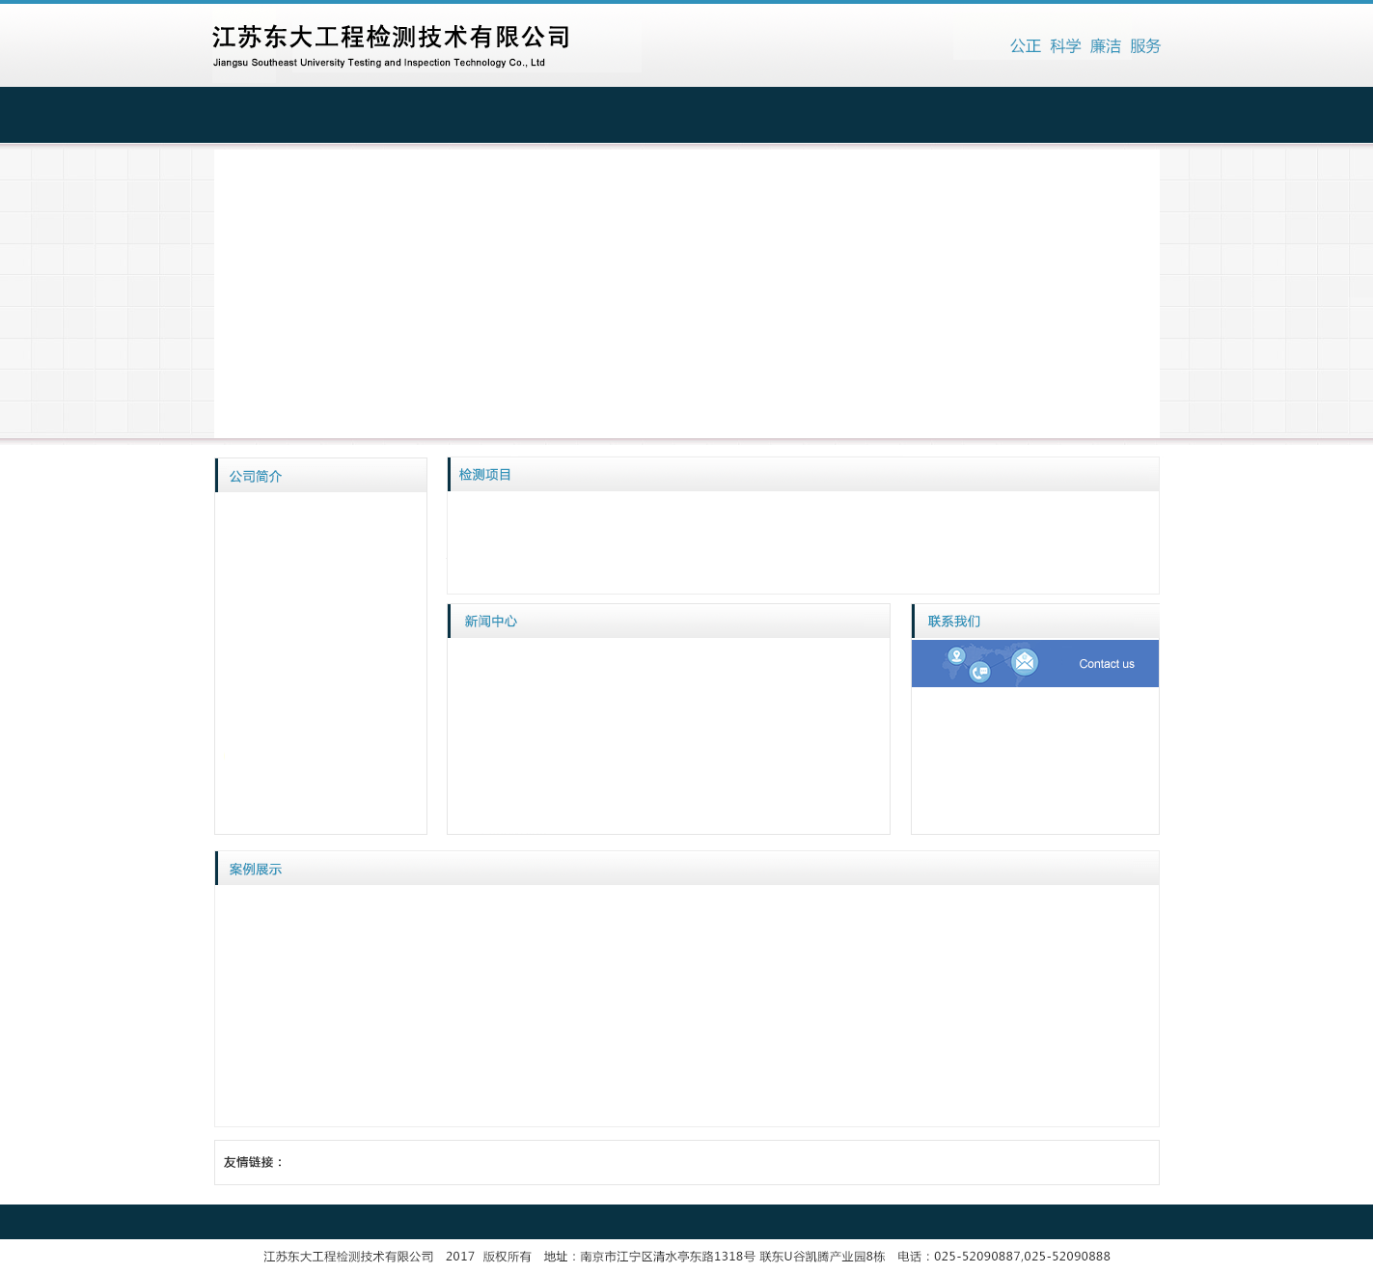Click the slogan '公正 科学 廉洁 服务'

pos(1085,46)
